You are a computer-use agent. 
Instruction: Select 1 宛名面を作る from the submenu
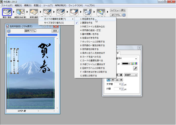tap(87, 19)
